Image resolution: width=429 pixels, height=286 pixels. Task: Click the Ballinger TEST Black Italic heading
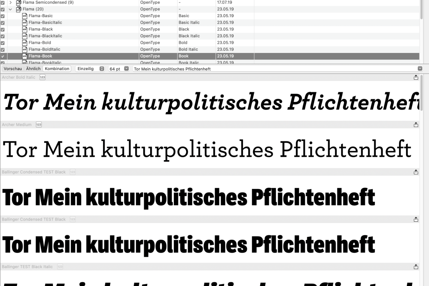(x=27, y=267)
